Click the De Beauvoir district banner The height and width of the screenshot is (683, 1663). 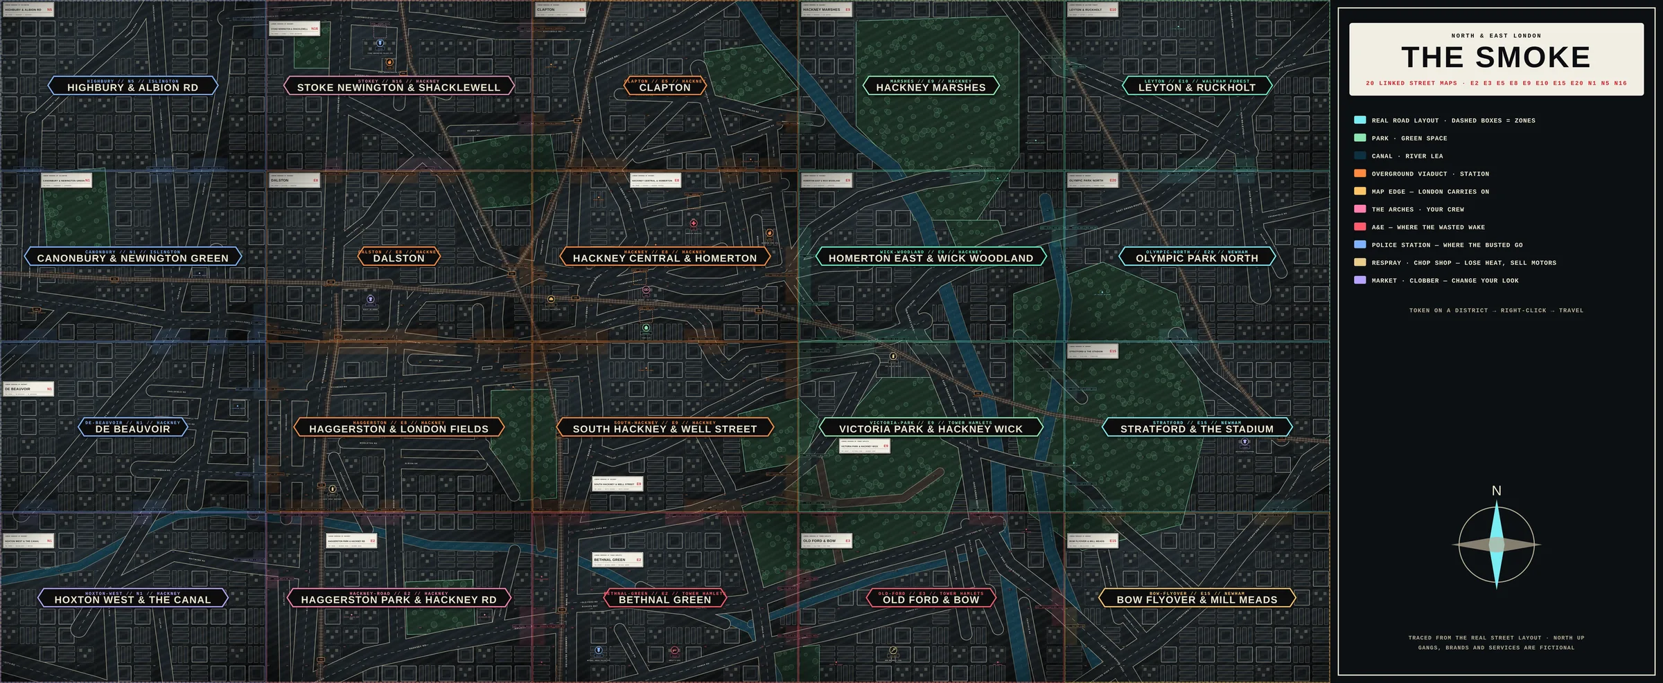133,428
